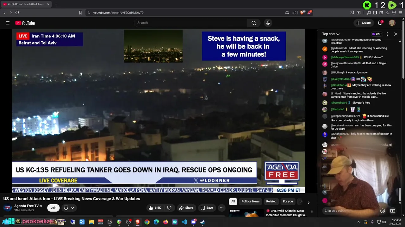The height and width of the screenshot is (227, 405).
Task: Open more actions ellipsis below video
Action: pyautogui.click(x=221, y=208)
